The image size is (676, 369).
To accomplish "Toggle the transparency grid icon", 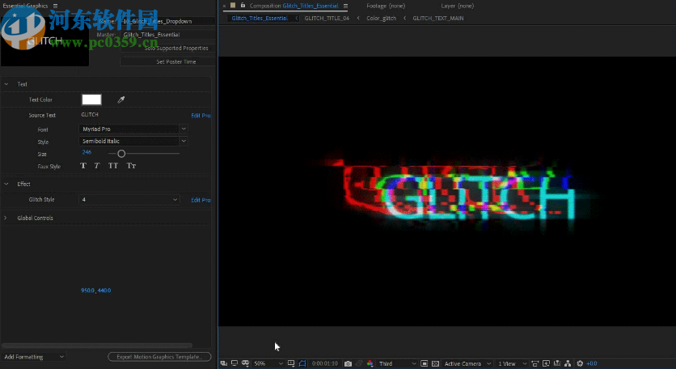I will (435, 363).
